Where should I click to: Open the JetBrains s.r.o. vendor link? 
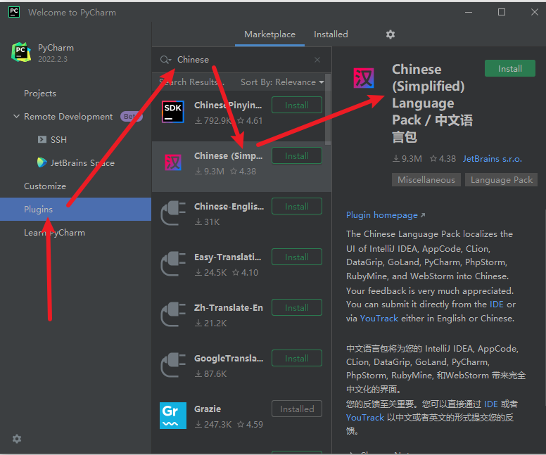[492, 159]
